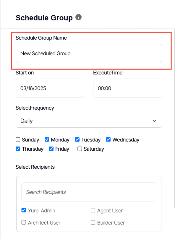Image resolution: width=175 pixels, height=239 pixels.
Task: Uncheck the Tuesday checkbox
Action: (x=77, y=139)
